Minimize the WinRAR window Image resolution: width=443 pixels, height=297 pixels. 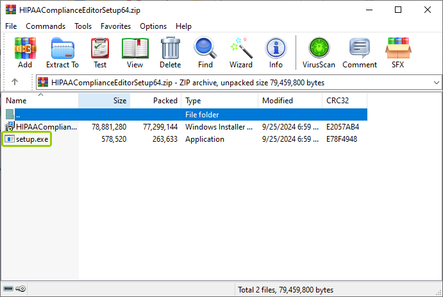tap(369, 10)
